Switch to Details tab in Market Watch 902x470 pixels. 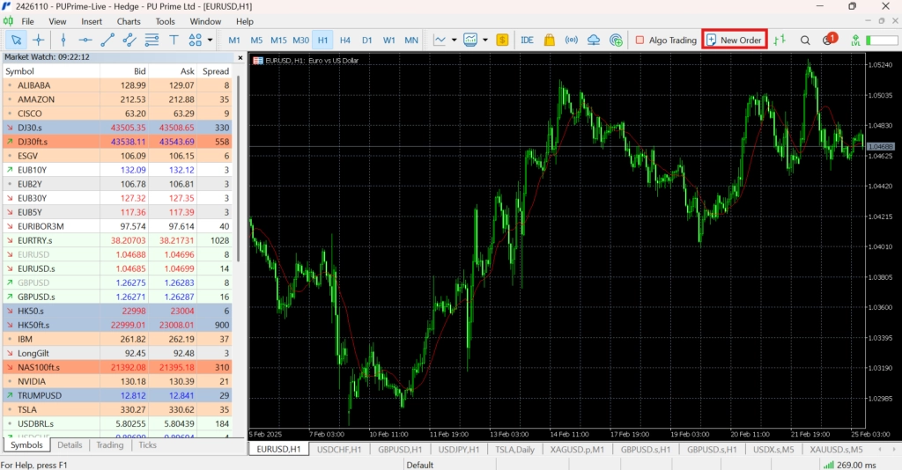coord(70,444)
